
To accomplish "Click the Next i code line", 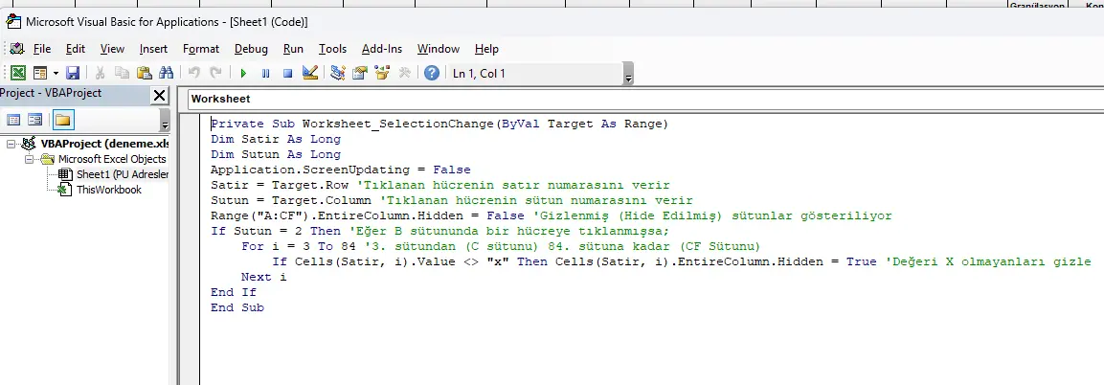I will click(x=263, y=278).
